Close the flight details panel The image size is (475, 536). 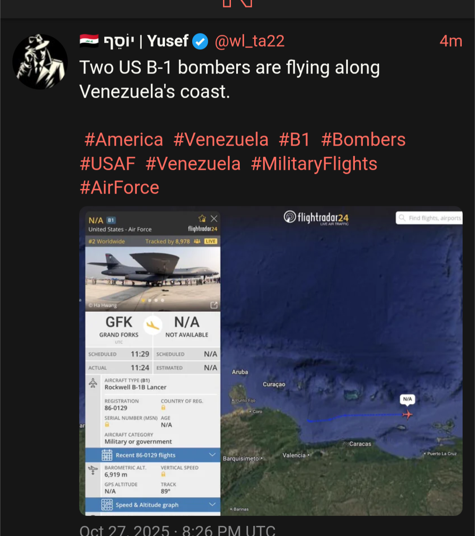tap(214, 219)
